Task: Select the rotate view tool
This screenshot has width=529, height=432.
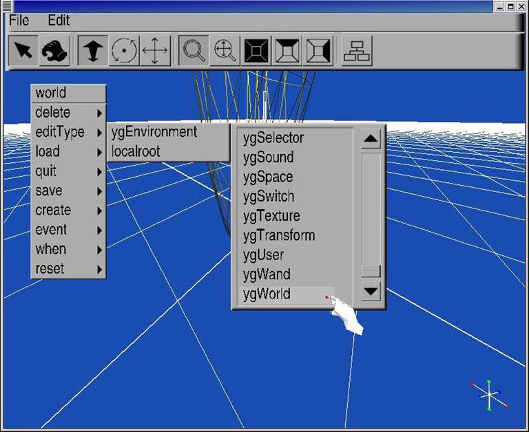Action: click(x=124, y=50)
